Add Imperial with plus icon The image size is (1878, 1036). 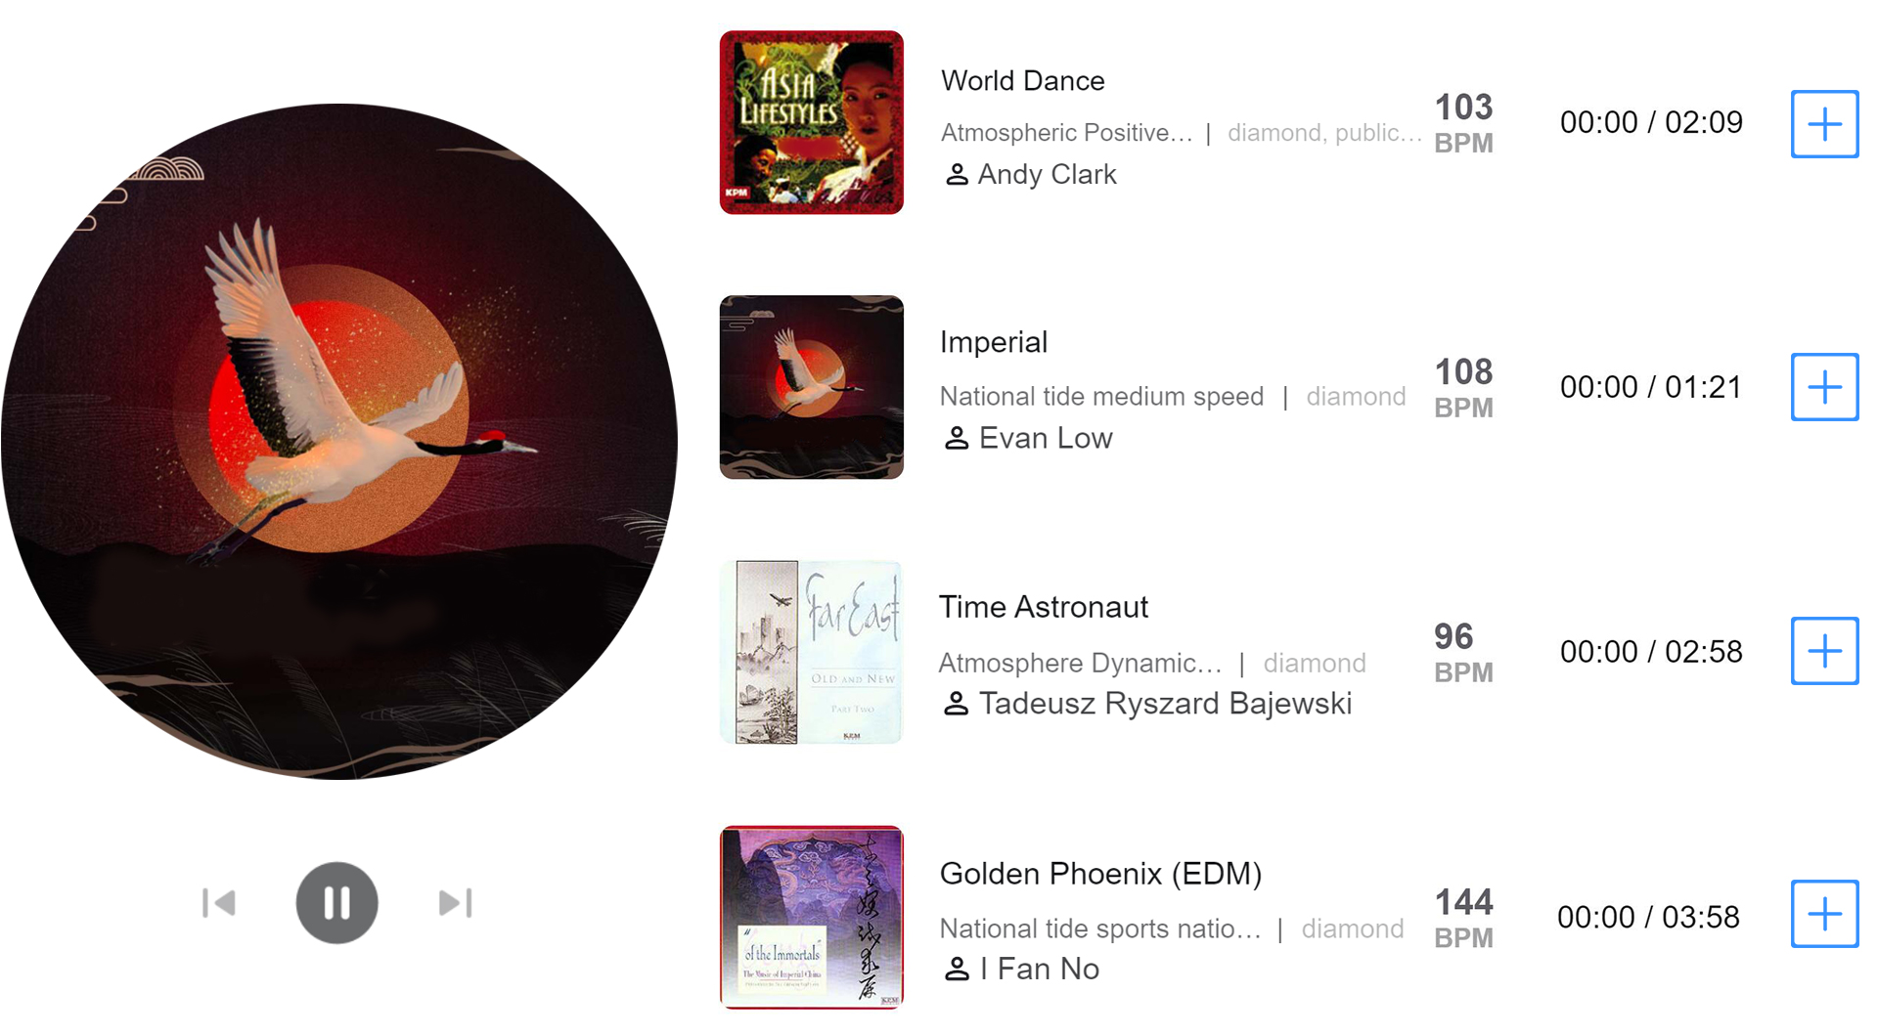(1824, 387)
